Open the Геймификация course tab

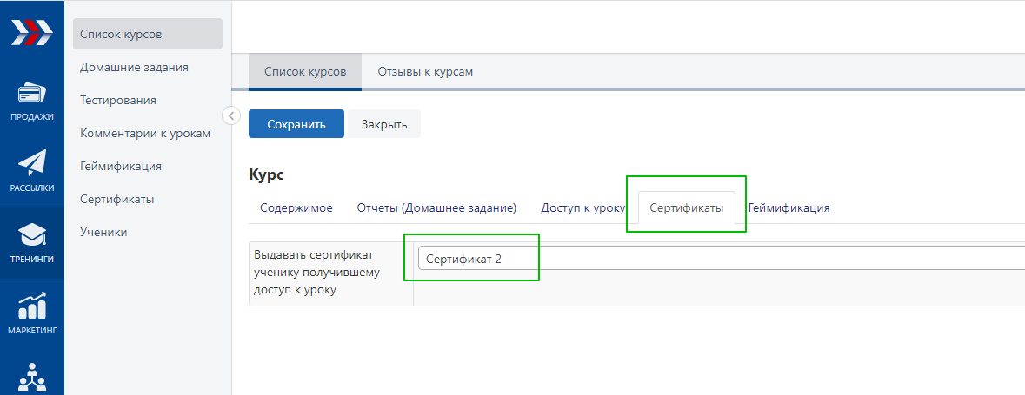pyautogui.click(x=789, y=208)
